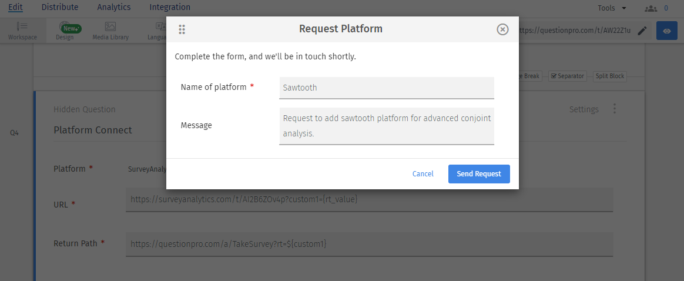This screenshot has width=684, height=281.
Task: Expand the Tools dropdown
Action: 612,8
